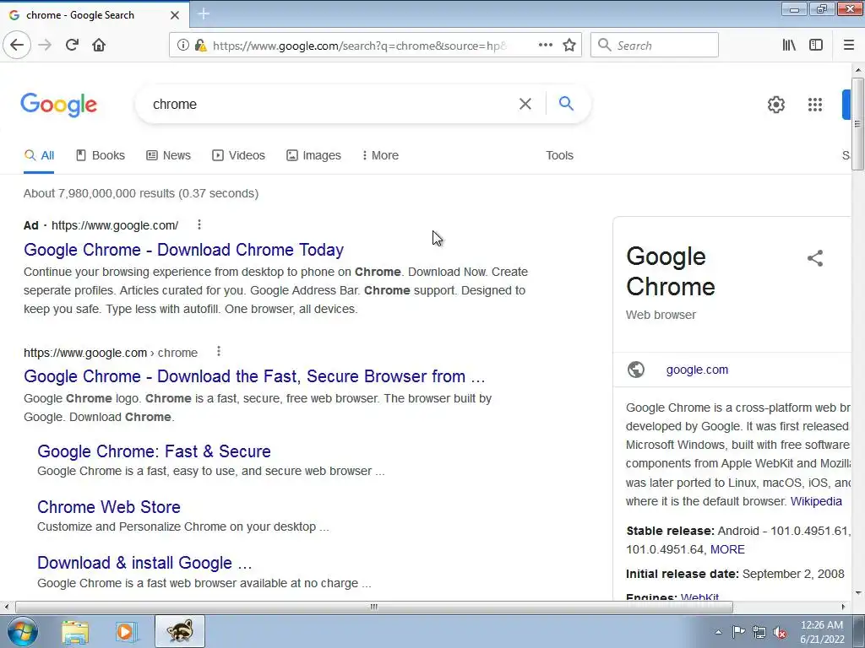Open page actions three-dot menu in address bar
The image size is (865, 648).
click(546, 46)
